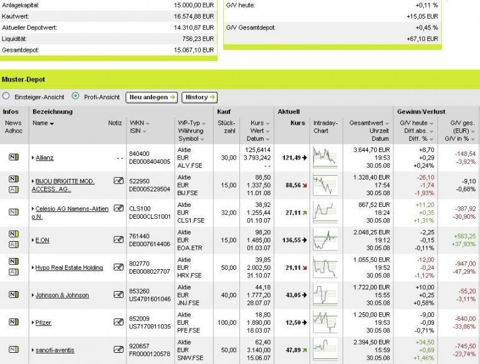The width and height of the screenshot is (480, 364).
Task: Sort by WP-Typ using its arrow
Action: pos(204,123)
